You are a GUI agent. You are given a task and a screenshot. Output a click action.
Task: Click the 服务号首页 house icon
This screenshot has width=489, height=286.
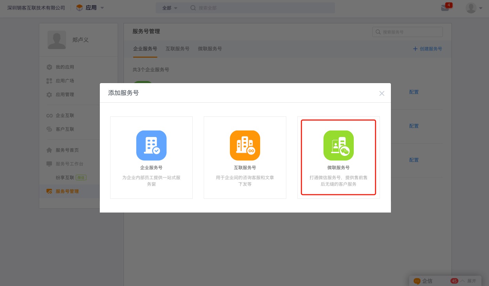click(49, 150)
